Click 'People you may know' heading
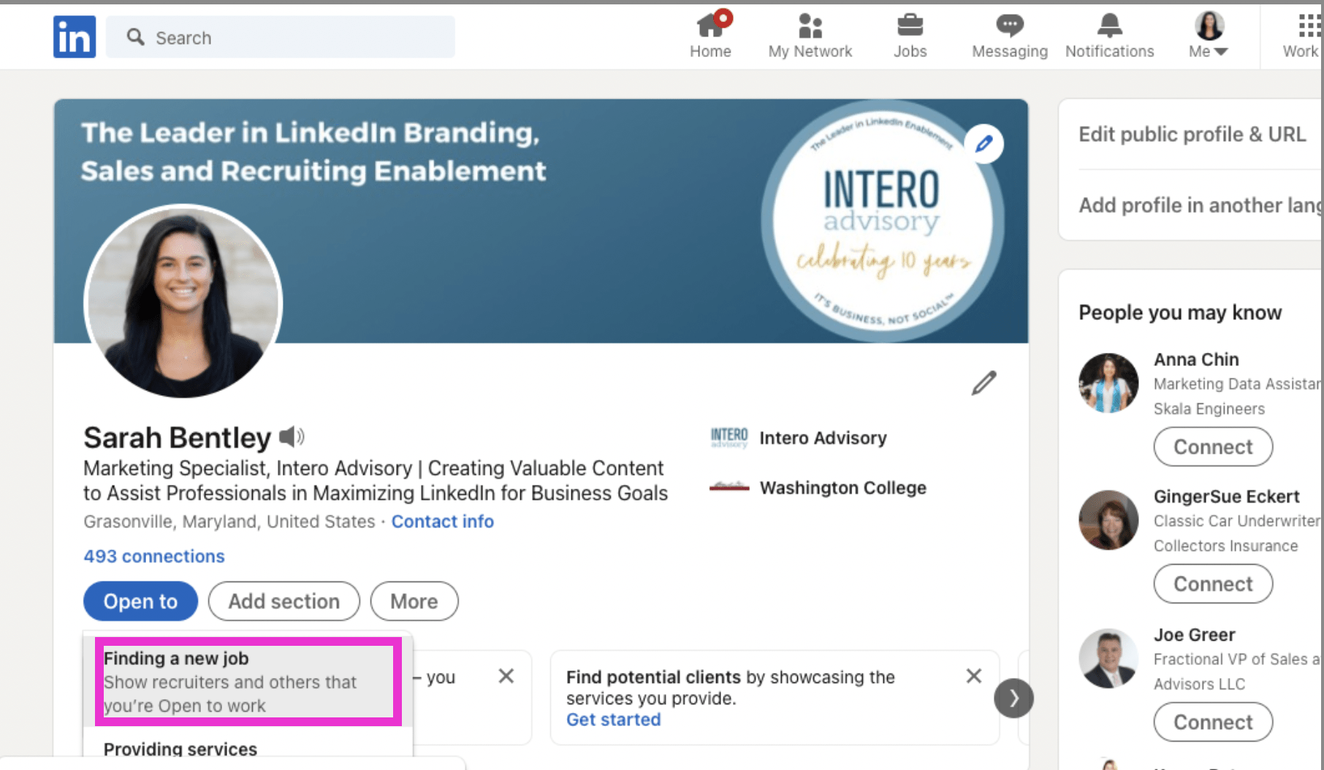Image resolution: width=1324 pixels, height=770 pixels. click(1180, 313)
